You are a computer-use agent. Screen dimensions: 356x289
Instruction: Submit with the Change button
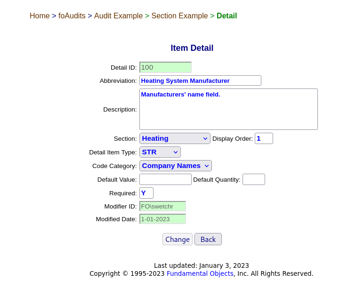coord(178,239)
